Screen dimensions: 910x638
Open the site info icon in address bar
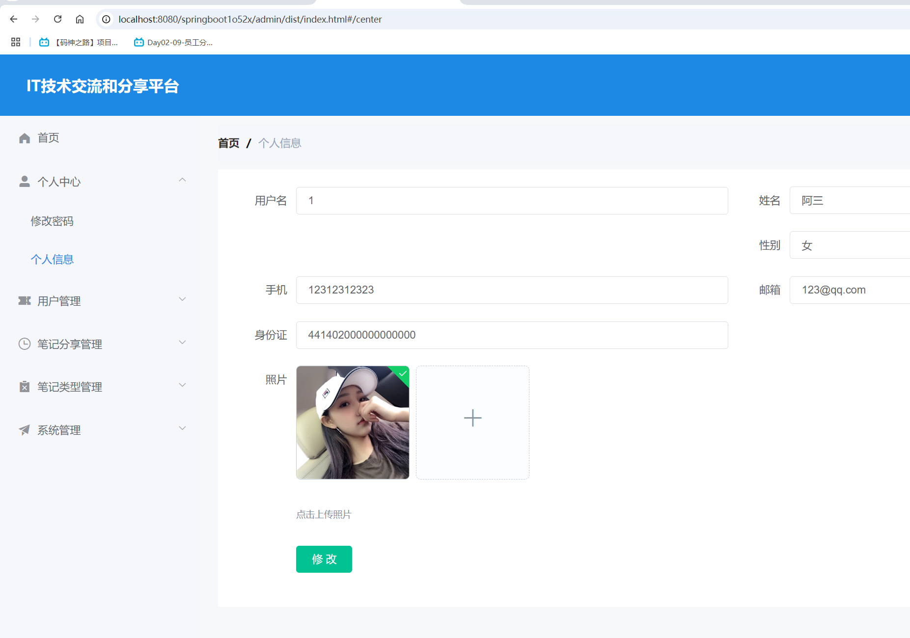point(106,19)
